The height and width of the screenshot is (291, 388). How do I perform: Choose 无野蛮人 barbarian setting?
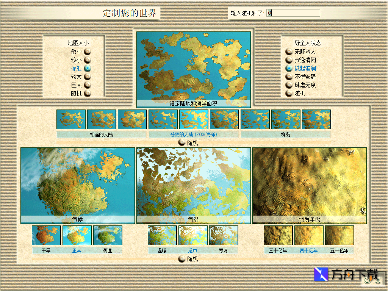pyautogui.click(x=289, y=52)
